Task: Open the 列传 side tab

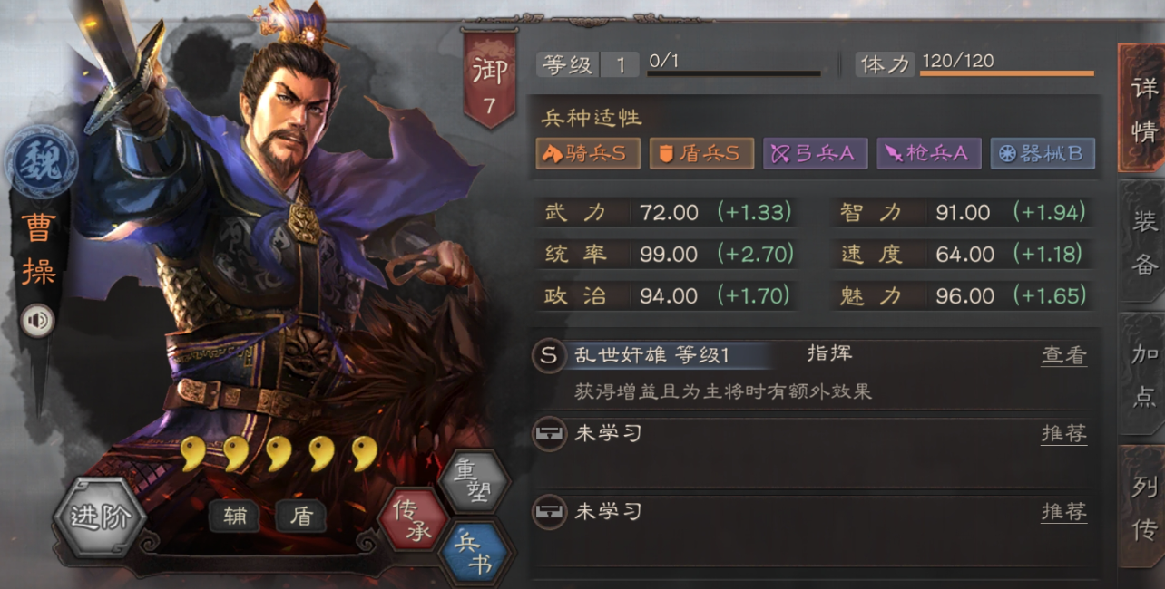Action: click(1142, 507)
